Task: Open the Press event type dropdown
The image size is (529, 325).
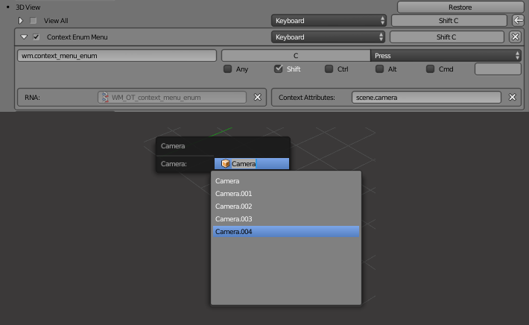Action: tap(446, 56)
